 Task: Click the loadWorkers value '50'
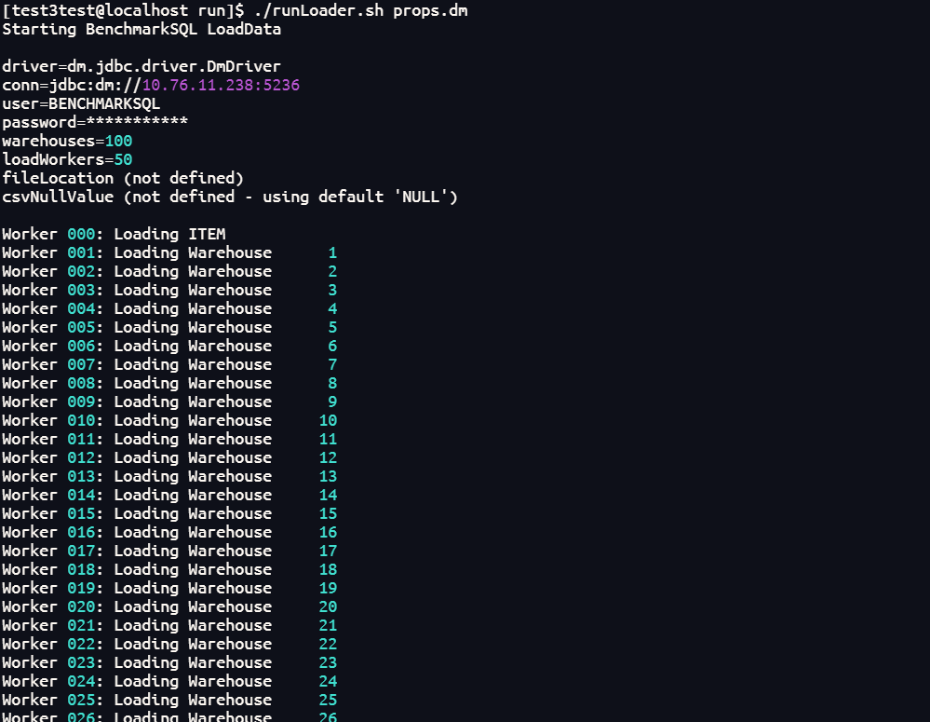pos(123,159)
